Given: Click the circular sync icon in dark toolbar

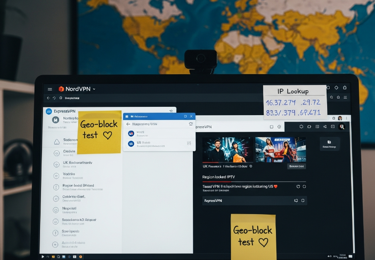Looking at the screenshot, I should pos(301,127).
